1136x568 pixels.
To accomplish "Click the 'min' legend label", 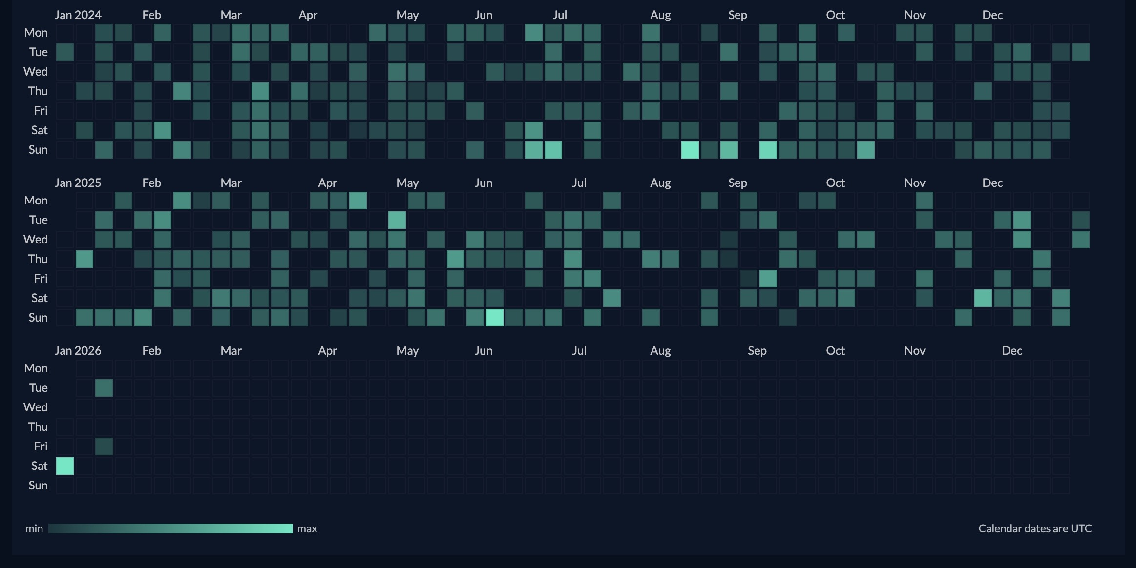I will tap(34, 528).
